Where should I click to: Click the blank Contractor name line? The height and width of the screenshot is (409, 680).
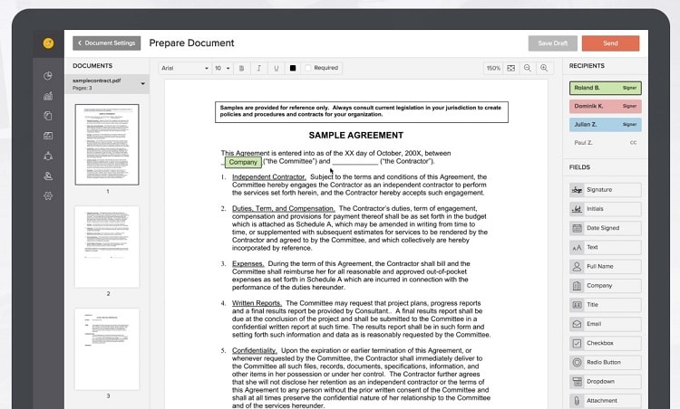(x=355, y=162)
